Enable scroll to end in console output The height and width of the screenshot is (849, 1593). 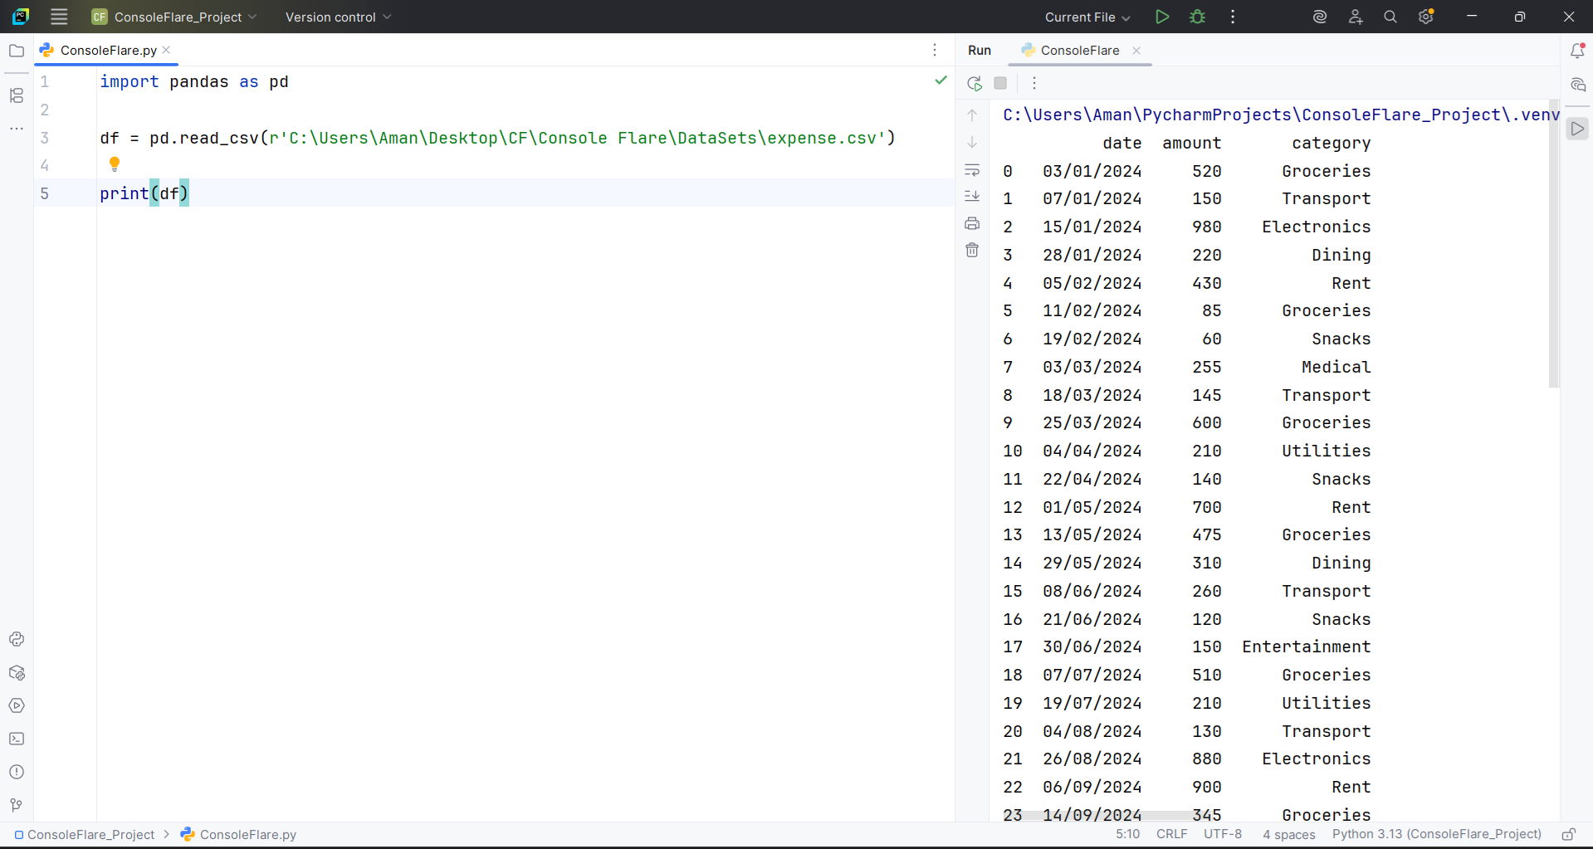(x=972, y=196)
